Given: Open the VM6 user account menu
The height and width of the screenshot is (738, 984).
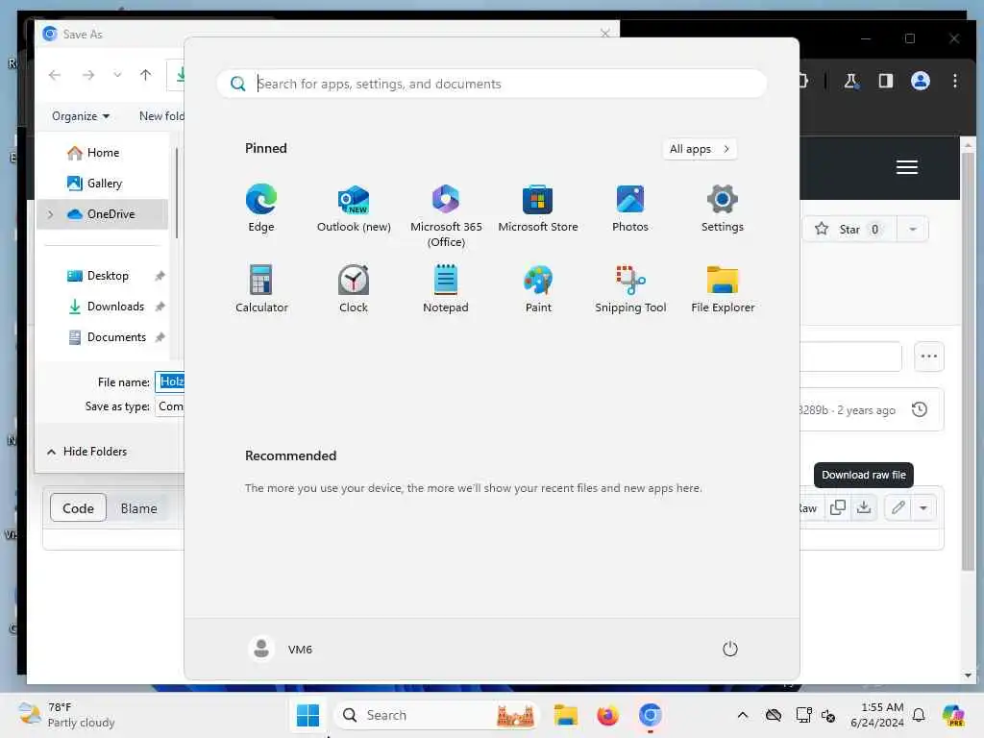Looking at the screenshot, I should (281, 649).
